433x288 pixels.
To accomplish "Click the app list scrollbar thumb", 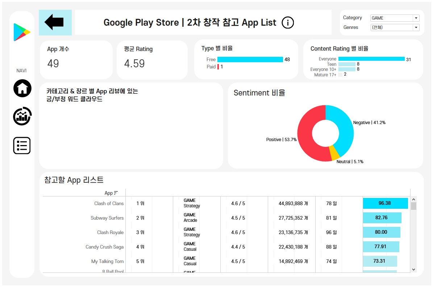I will click(413, 206).
